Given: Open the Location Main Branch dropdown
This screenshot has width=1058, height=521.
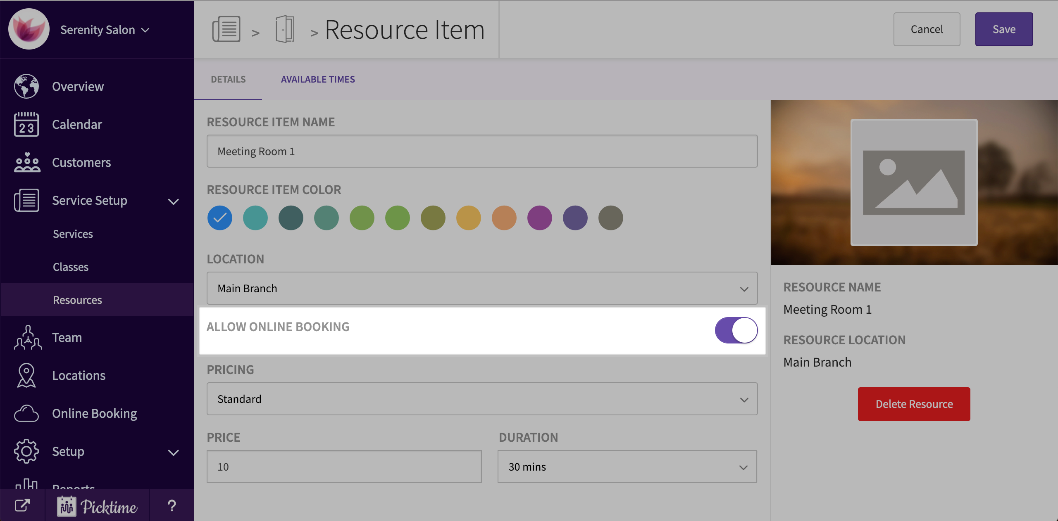Looking at the screenshot, I should (x=482, y=288).
